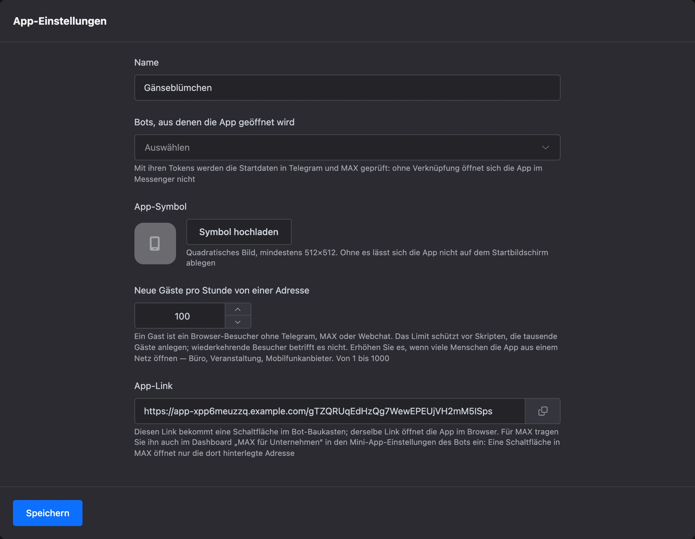Click the phone placeholder app icon
The image size is (695, 539).
[155, 244]
